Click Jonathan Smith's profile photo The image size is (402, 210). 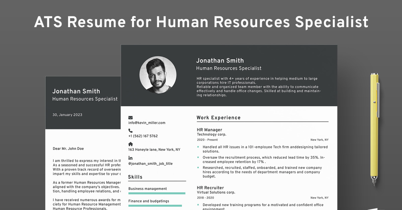[158, 75]
